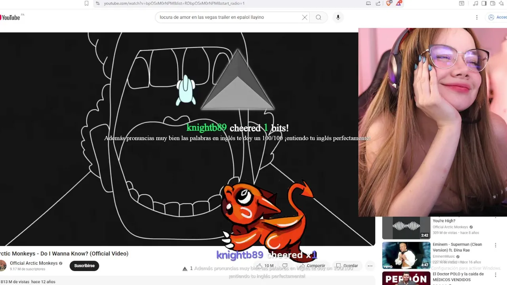Click the cast screen icon in address bar

(x=368, y=3)
